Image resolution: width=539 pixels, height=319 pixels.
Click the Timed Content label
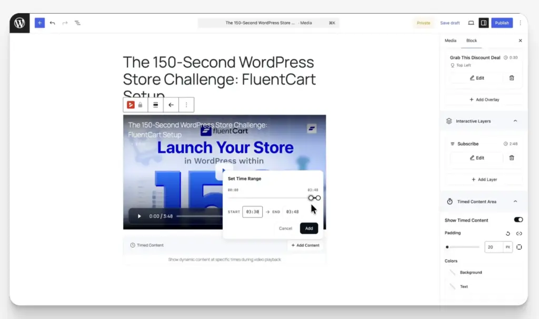(x=150, y=245)
